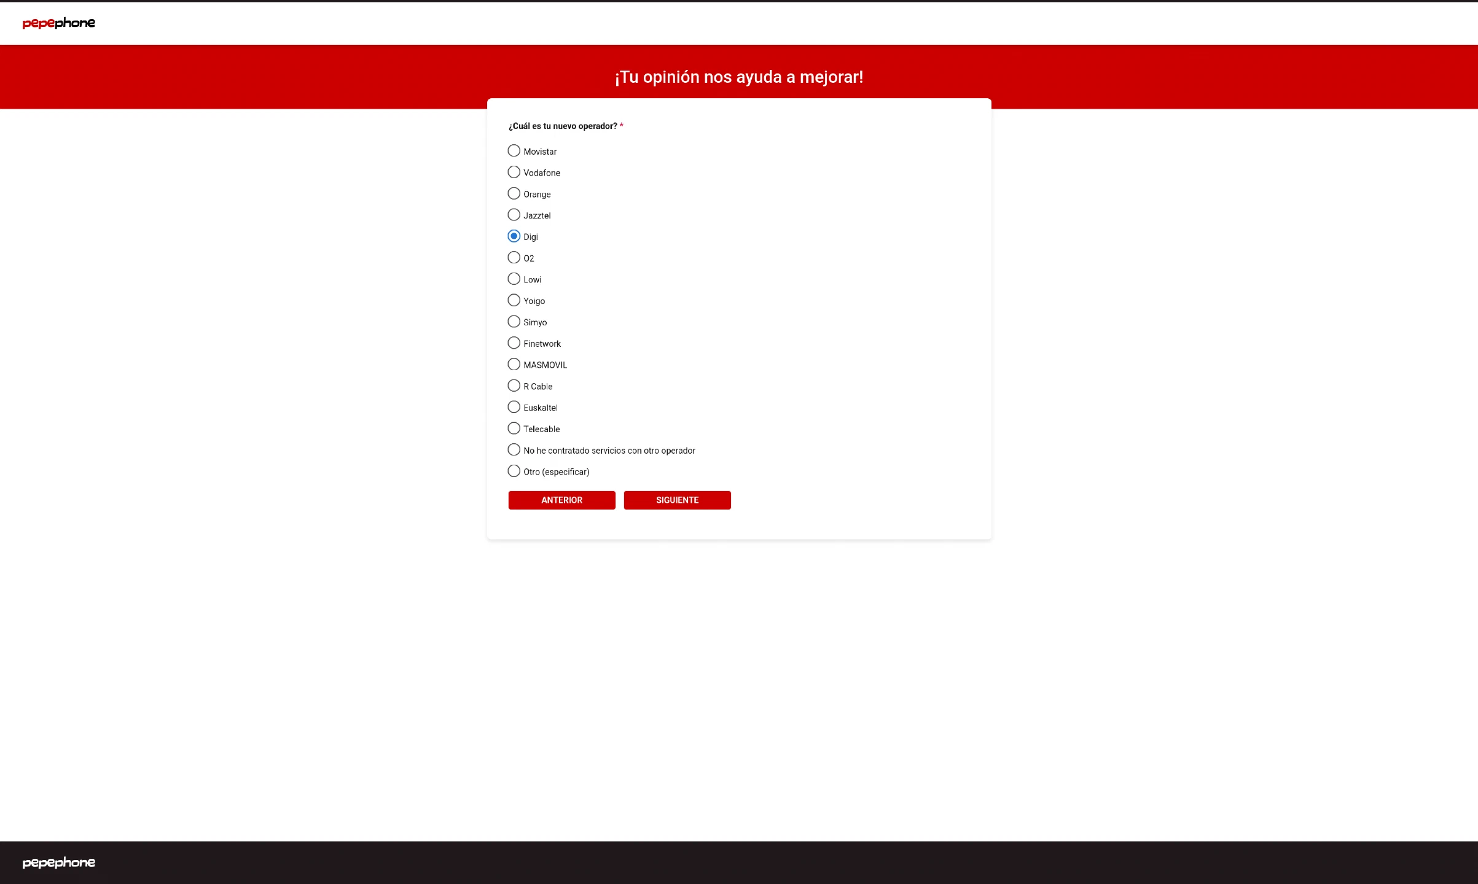Select O2 as the operator

click(514, 258)
